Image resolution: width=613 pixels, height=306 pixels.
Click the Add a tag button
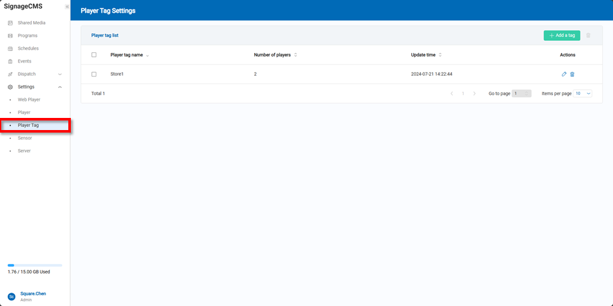[561, 36]
